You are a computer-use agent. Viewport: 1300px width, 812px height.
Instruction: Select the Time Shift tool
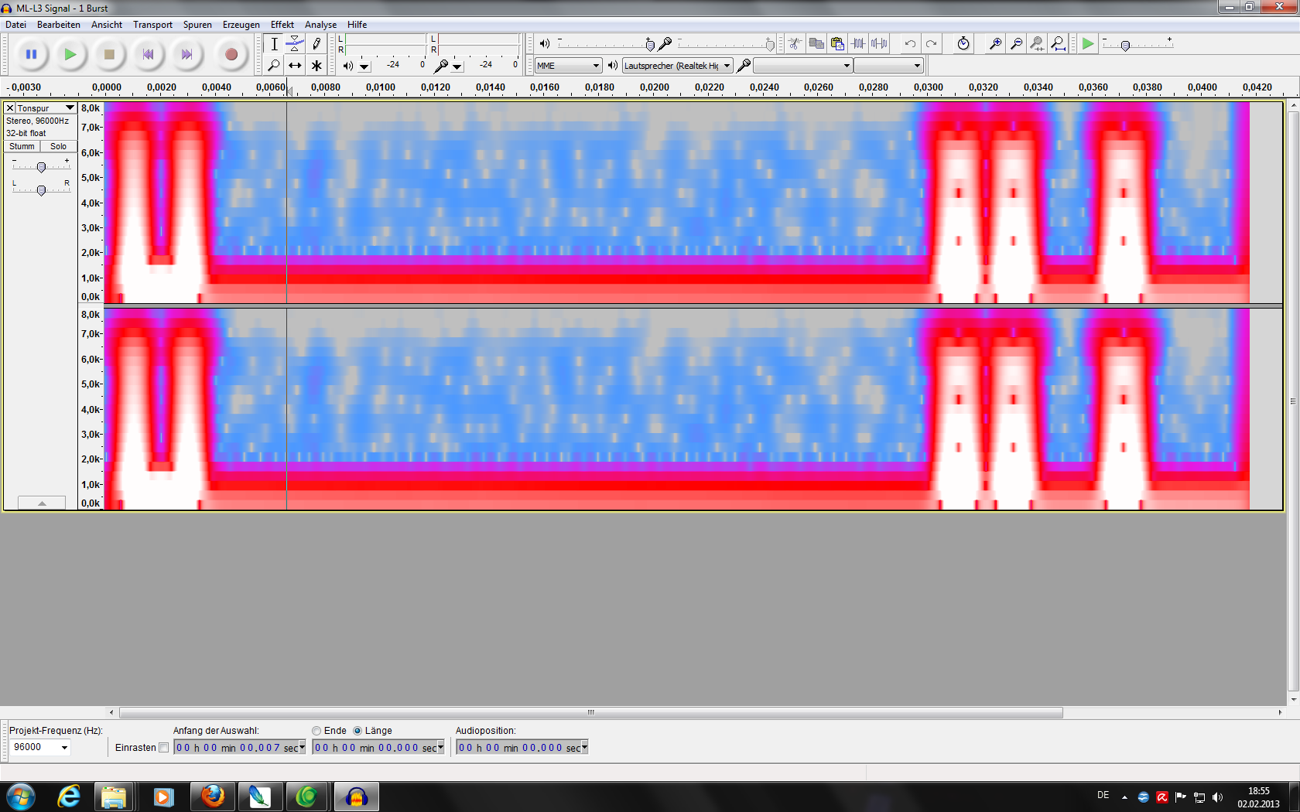coord(295,66)
